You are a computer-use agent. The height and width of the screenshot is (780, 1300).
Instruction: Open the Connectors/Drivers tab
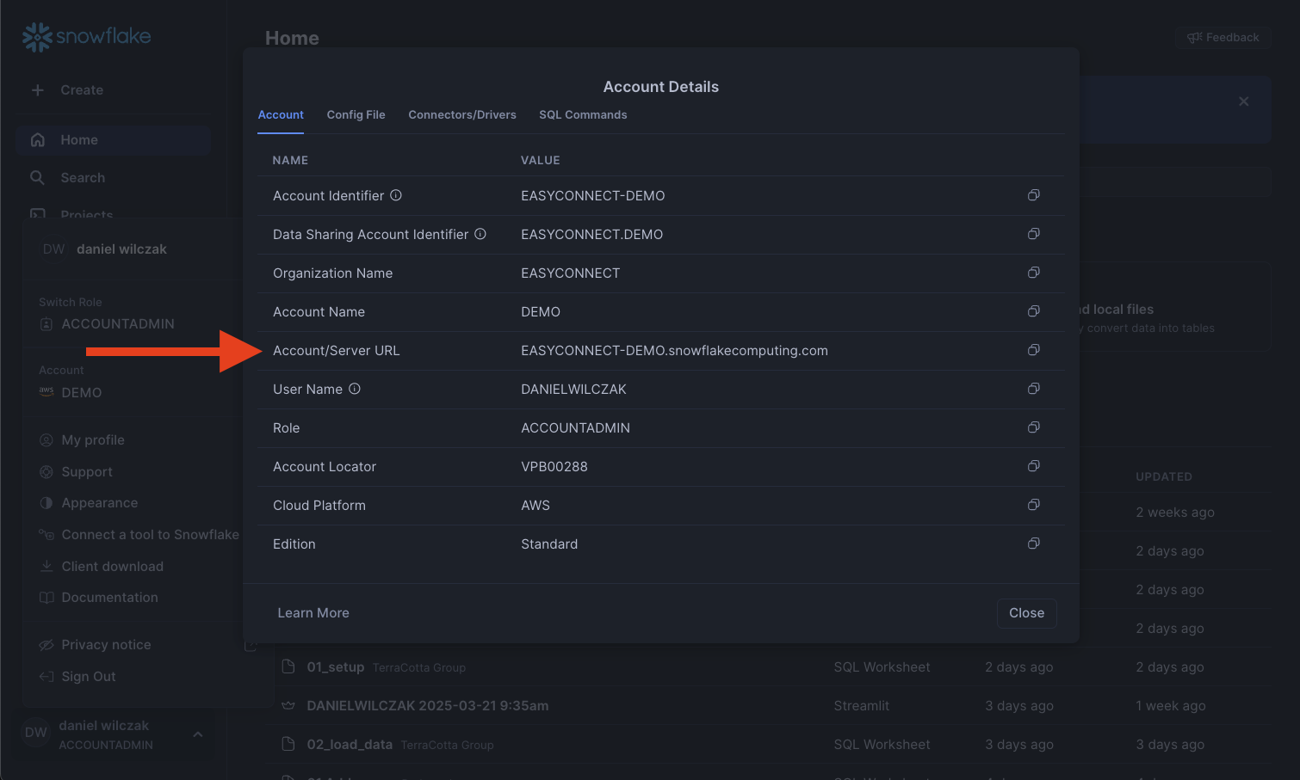(461, 115)
